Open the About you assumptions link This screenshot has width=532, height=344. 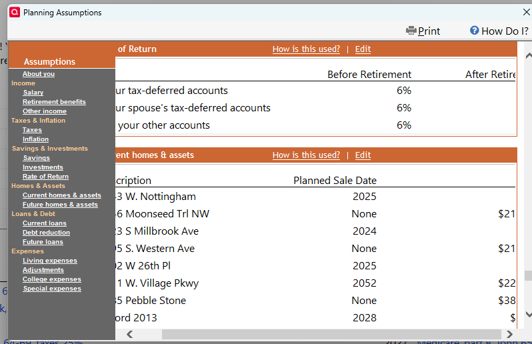coord(39,74)
